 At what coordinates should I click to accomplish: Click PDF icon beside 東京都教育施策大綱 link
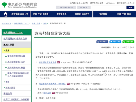58,62
